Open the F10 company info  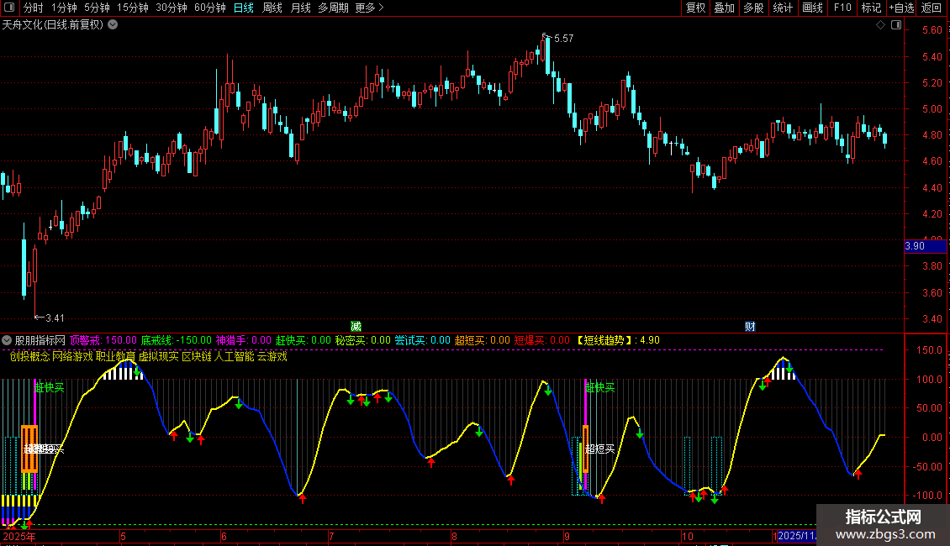842,8
